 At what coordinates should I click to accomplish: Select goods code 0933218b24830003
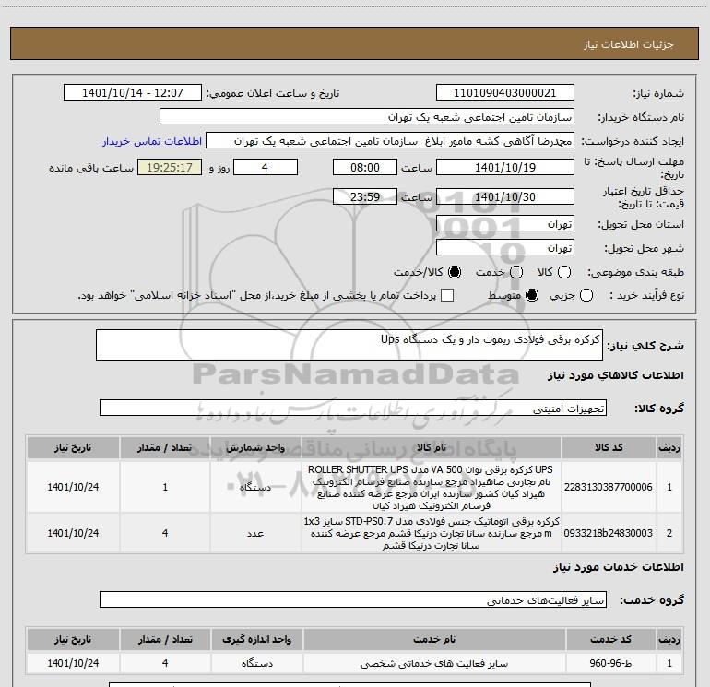609,533
